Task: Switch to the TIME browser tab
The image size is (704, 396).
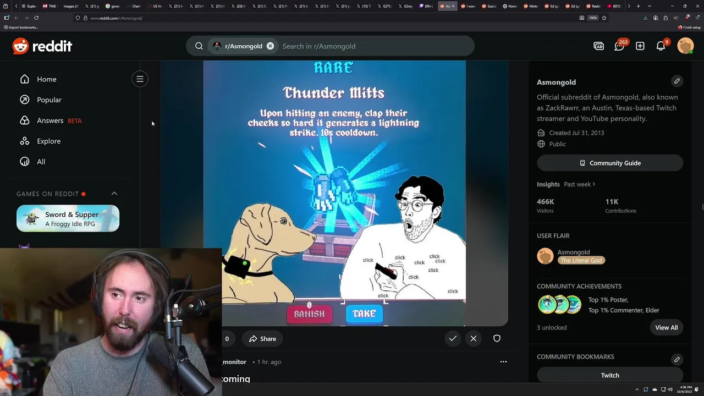Action: (51, 6)
